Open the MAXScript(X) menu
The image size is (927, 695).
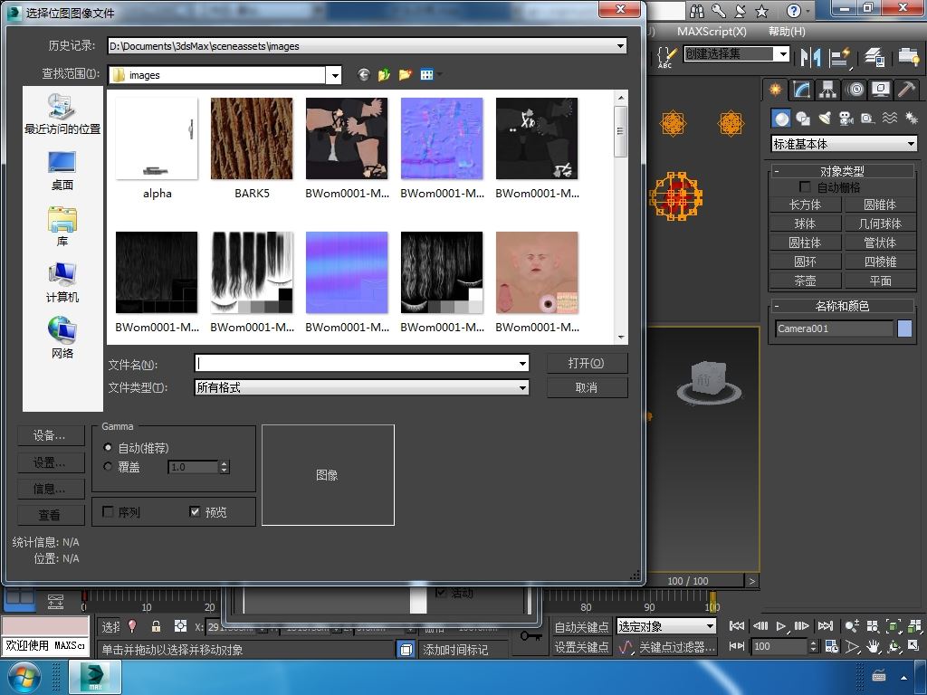coord(712,32)
